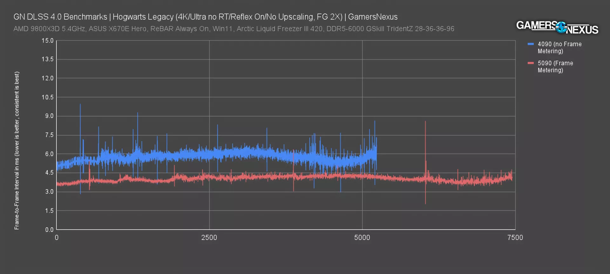Click the 12.0 tick label on the y-axis
The image size is (610, 274).
click(47, 78)
